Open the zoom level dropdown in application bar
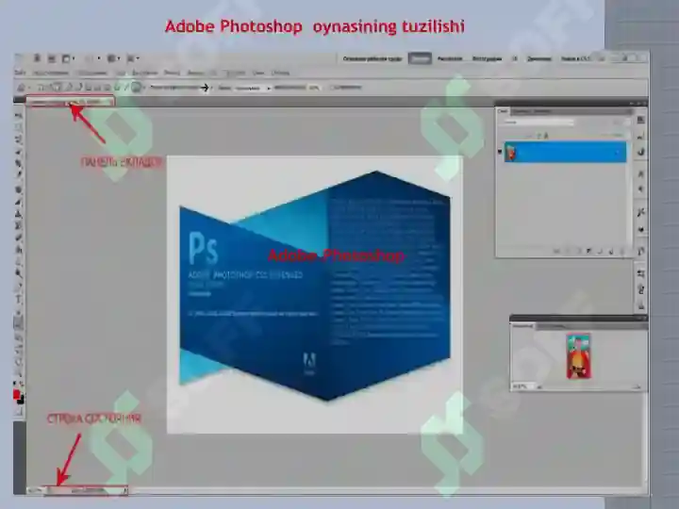 (x=92, y=58)
